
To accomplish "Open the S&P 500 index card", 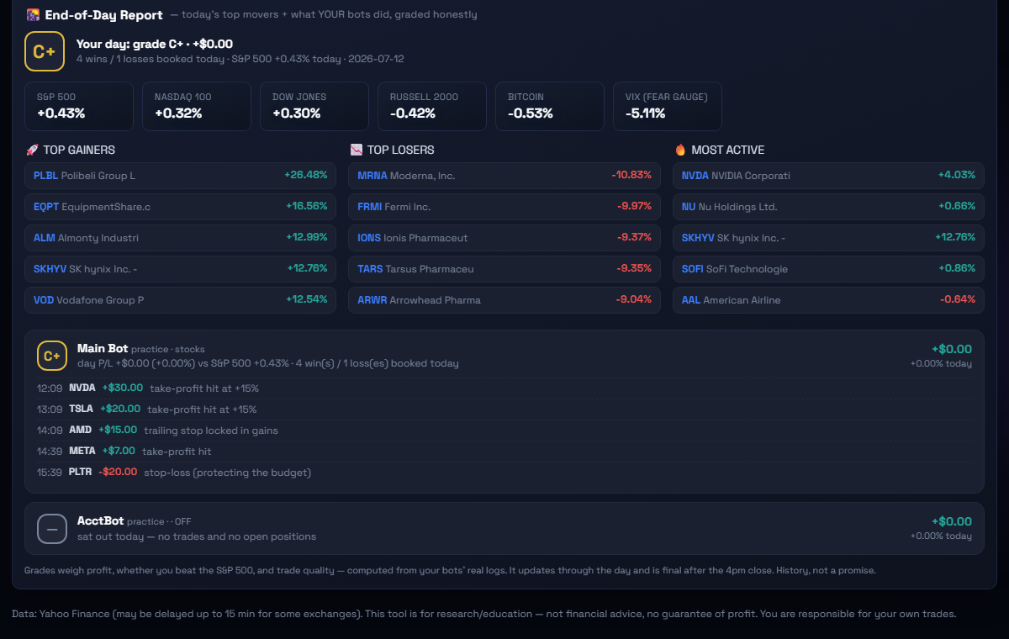I will point(79,106).
